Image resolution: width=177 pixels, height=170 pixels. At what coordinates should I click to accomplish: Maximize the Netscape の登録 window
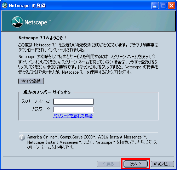tap(163, 5)
